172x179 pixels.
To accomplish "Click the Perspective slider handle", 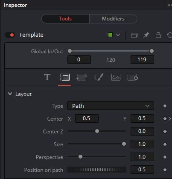I will (80, 157).
